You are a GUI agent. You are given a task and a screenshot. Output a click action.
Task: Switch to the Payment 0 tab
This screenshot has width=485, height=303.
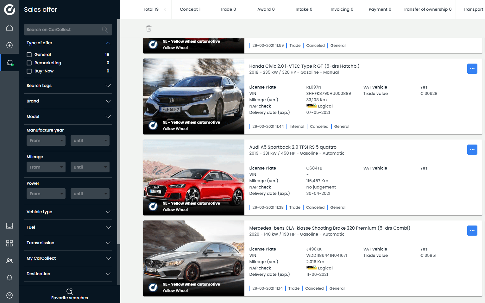point(380,9)
